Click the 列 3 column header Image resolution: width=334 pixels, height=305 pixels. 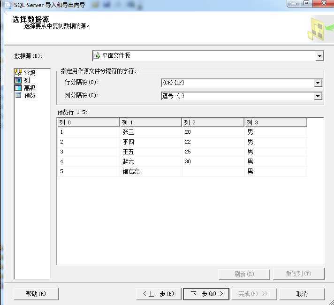[276, 122]
